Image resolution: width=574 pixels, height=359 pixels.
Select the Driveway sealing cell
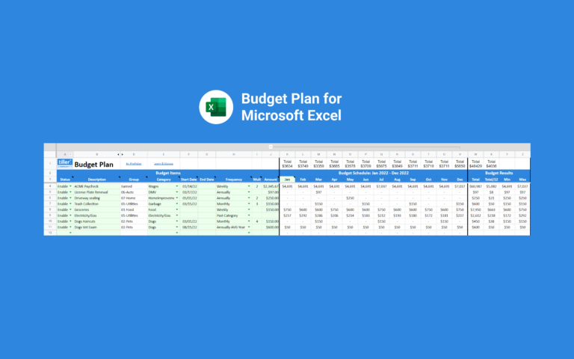coord(97,197)
